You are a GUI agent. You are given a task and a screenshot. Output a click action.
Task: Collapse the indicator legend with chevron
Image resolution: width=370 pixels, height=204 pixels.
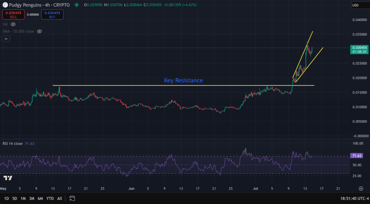(5, 39)
